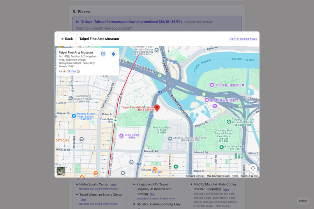Open Keyboard shortcuts on map footer
Screen dimensions: 314x209
(195, 176)
